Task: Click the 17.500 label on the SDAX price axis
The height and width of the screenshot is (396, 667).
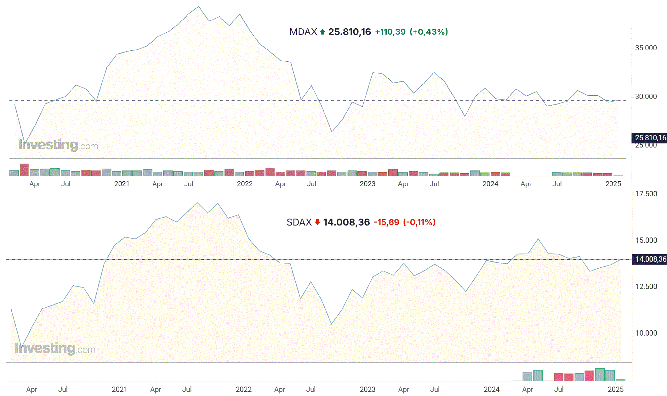Action: point(646,194)
